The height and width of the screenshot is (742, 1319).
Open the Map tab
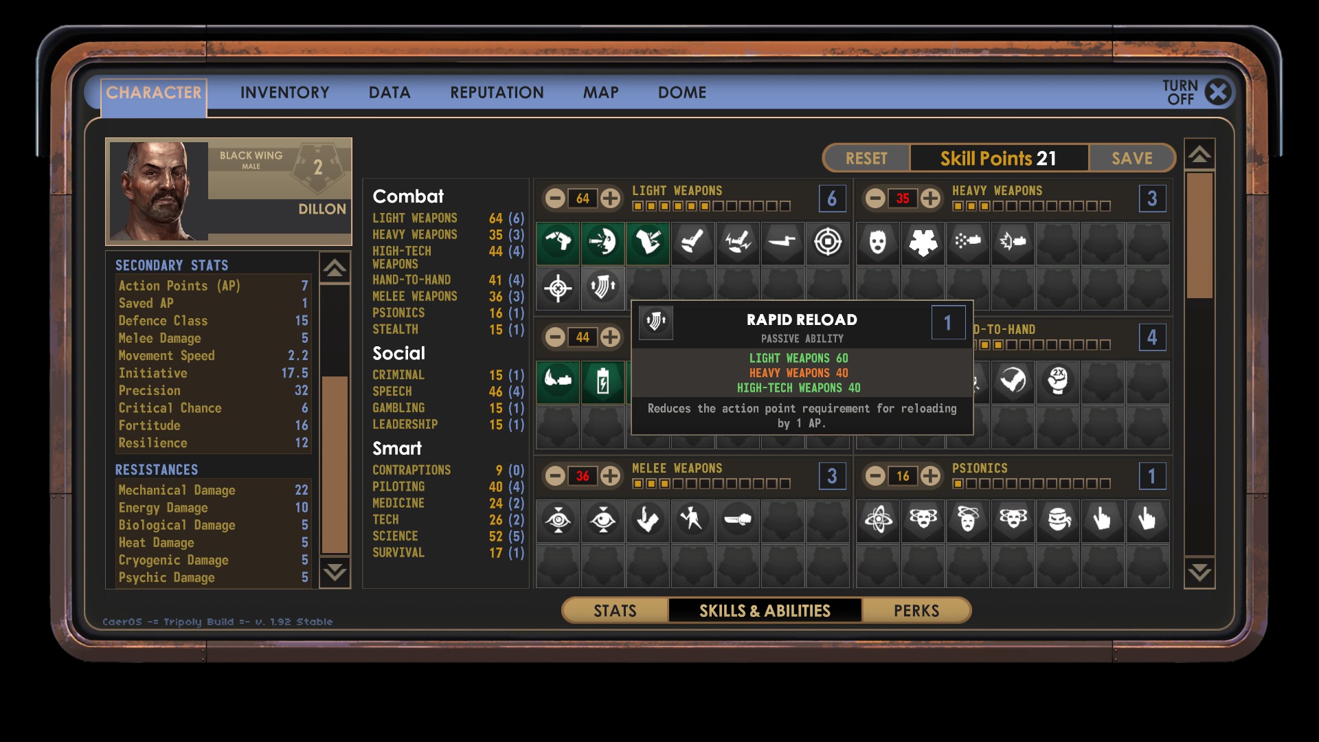[x=600, y=93]
